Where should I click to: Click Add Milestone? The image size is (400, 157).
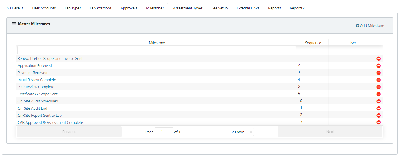(370, 26)
